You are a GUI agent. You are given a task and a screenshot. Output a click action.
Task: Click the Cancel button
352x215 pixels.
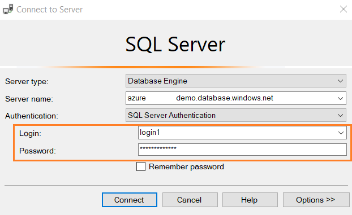point(190,200)
